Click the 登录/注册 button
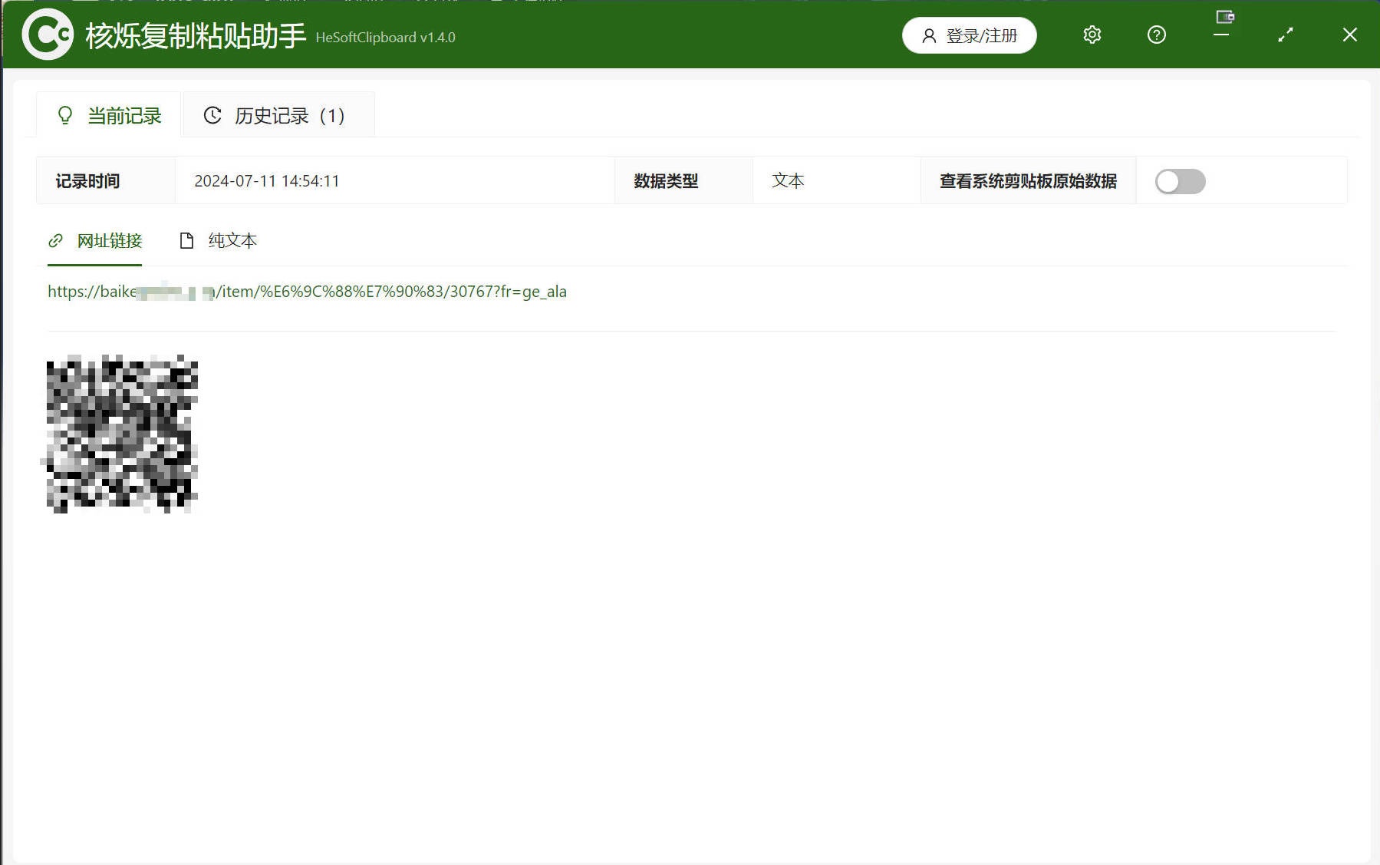The image size is (1380, 865). click(x=969, y=36)
